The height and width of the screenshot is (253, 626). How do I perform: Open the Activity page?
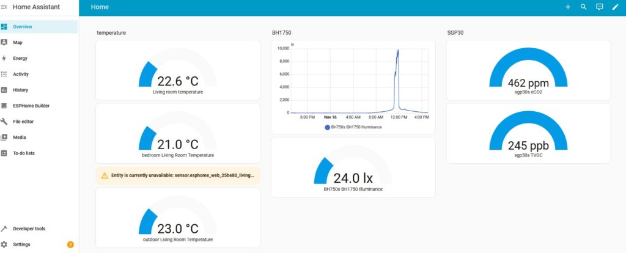pyautogui.click(x=21, y=75)
